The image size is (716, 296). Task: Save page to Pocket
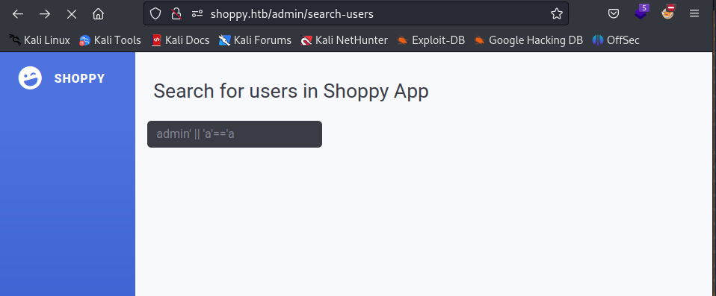click(x=614, y=14)
